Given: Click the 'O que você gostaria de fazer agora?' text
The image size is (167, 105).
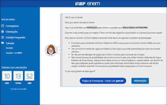Looking at the screenshot, I should 80,71.
